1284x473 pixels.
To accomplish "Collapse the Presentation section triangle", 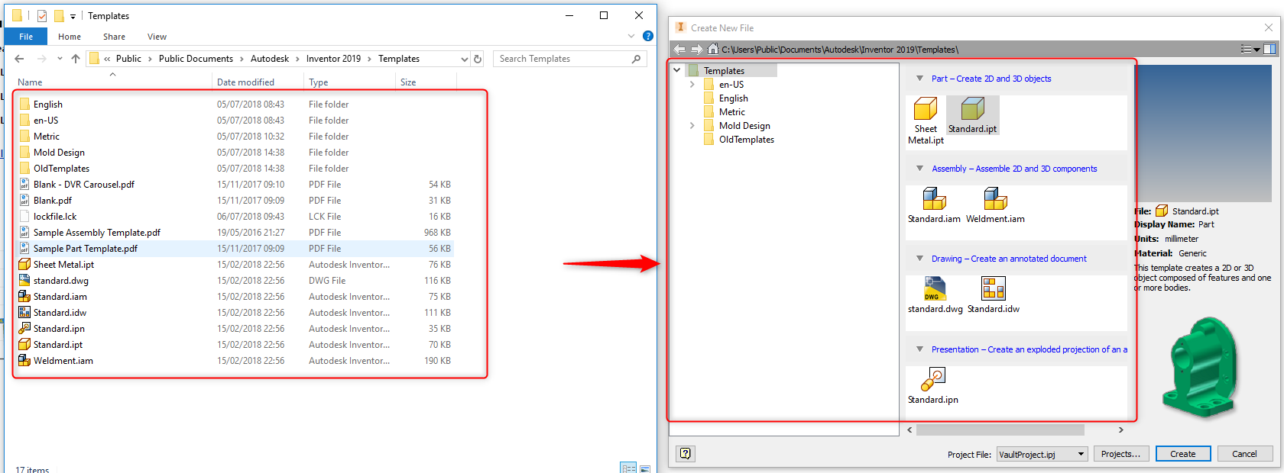I will coord(919,349).
